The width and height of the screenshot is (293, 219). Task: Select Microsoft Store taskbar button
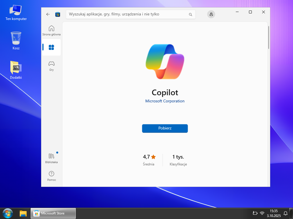[x=53, y=213]
